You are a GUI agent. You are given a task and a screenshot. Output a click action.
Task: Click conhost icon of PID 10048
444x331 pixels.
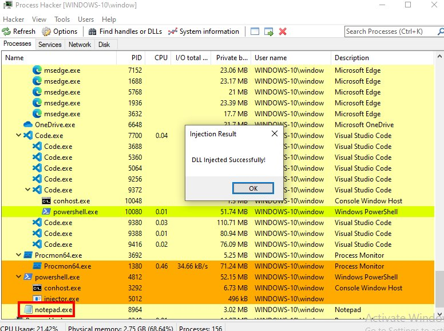(46, 201)
